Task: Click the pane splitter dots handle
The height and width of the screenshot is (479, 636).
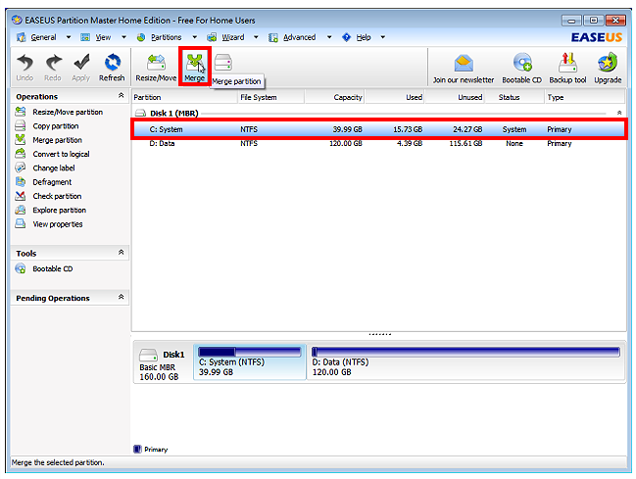Action: tap(379, 334)
